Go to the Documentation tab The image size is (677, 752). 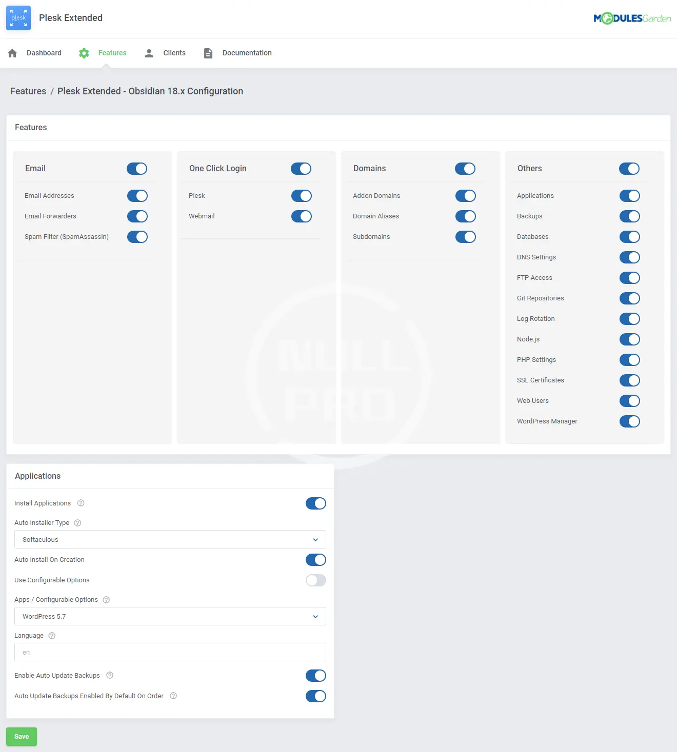tap(247, 53)
